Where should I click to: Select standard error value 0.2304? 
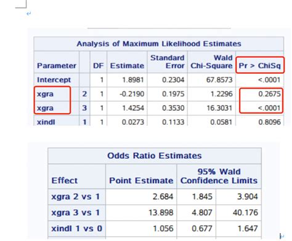coord(173,80)
